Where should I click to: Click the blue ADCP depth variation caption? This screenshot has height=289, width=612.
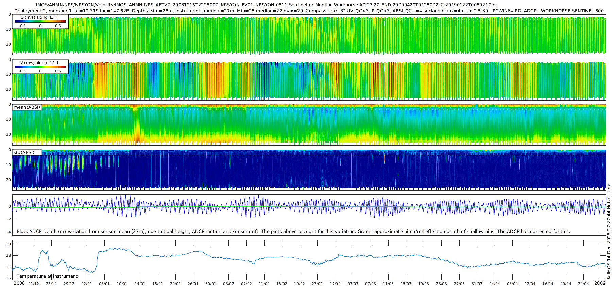[293, 232]
